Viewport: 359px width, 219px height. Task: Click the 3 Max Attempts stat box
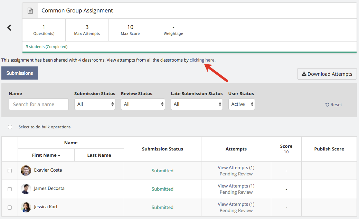click(x=87, y=30)
